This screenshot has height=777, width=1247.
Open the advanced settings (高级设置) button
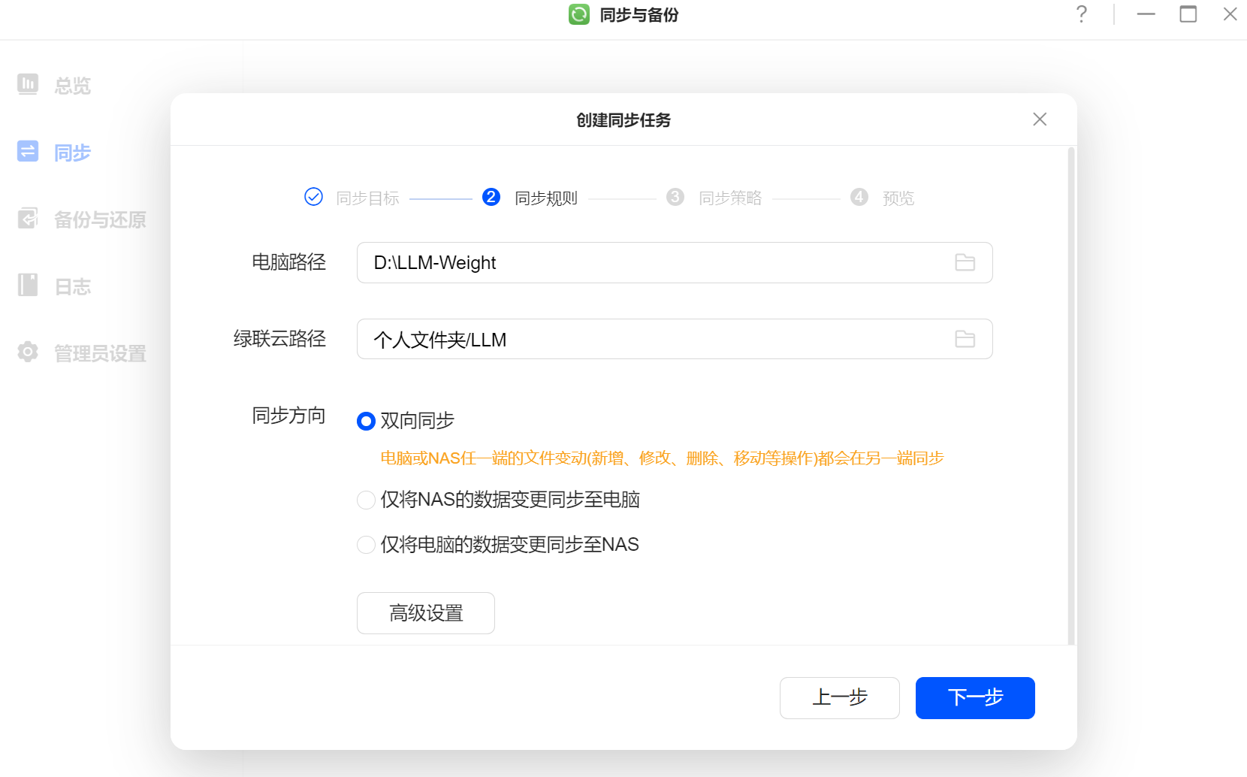click(425, 613)
